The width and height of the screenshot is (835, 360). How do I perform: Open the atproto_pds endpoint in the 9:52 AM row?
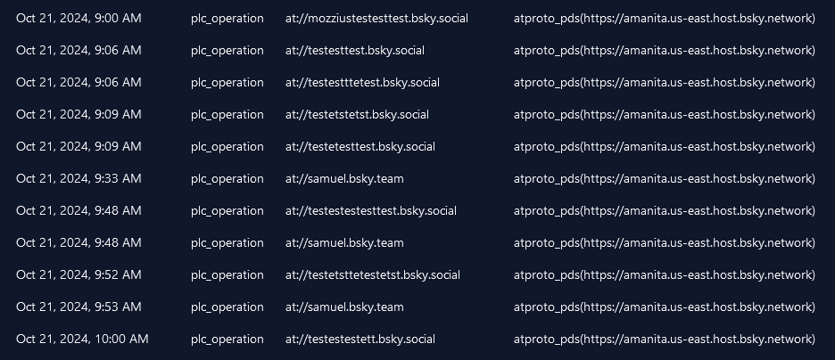(664, 274)
